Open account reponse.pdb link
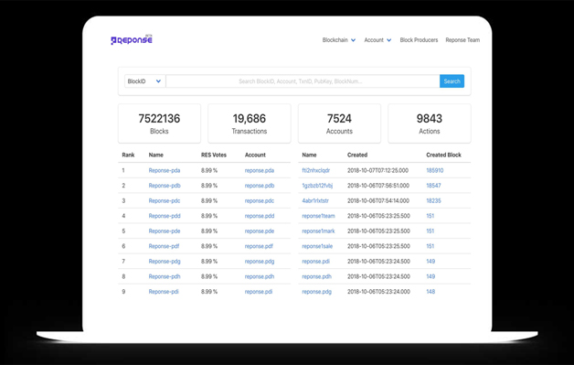The image size is (574, 365). click(260, 186)
